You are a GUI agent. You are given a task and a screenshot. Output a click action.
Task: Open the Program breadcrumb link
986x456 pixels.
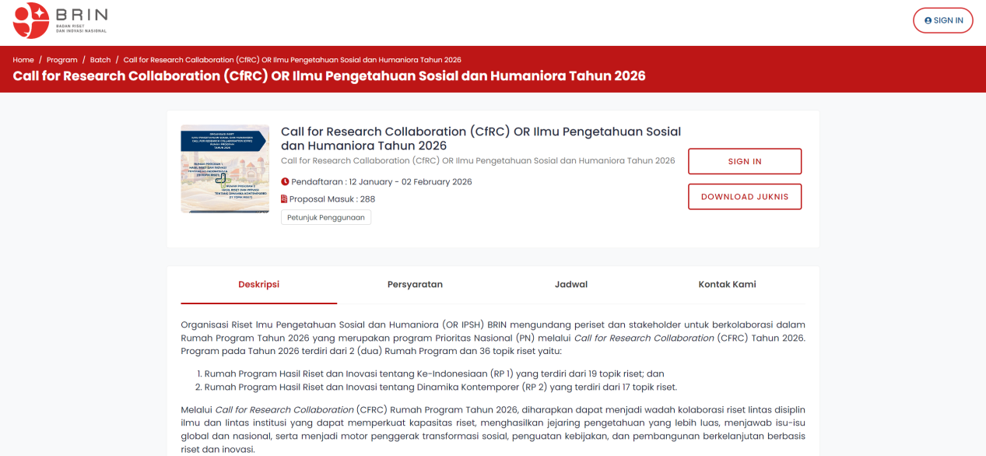point(62,60)
